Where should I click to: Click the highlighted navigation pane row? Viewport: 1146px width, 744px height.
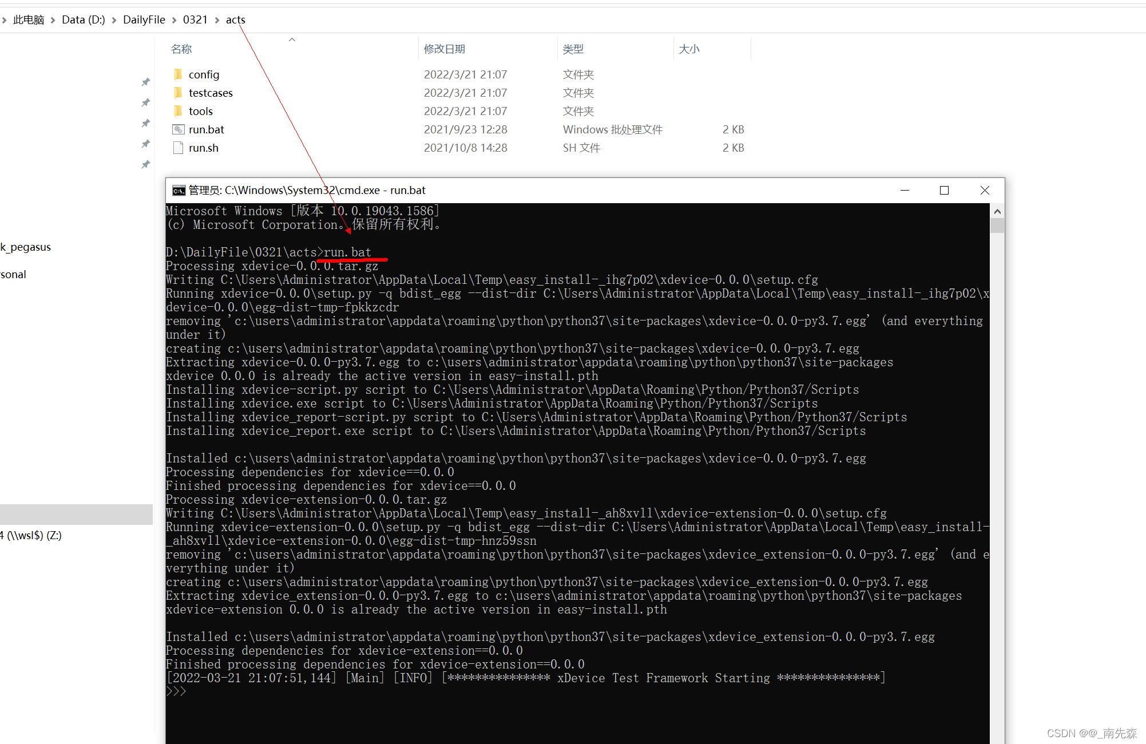[x=76, y=515]
